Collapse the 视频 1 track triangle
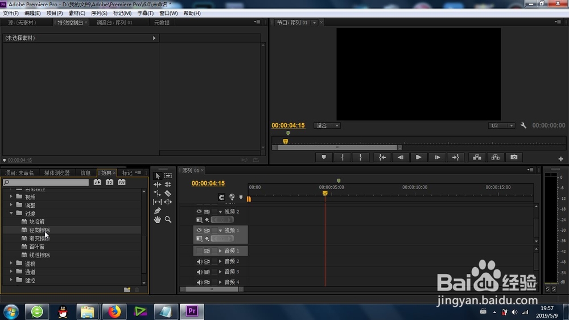The width and height of the screenshot is (569, 320). (x=220, y=231)
